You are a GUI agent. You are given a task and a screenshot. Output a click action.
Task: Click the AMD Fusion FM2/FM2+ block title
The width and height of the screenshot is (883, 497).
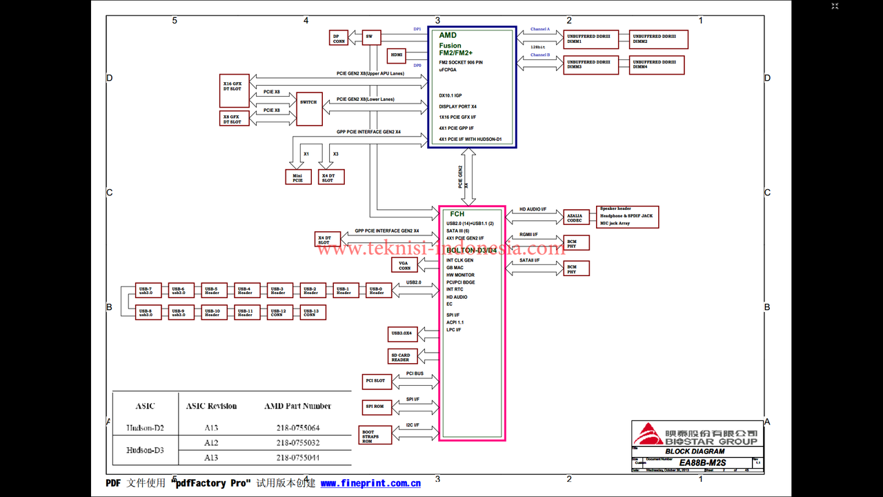pyautogui.click(x=456, y=44)
